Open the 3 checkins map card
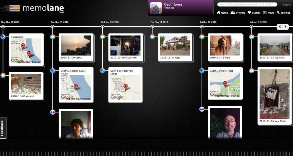 click(x=26, y=50)
